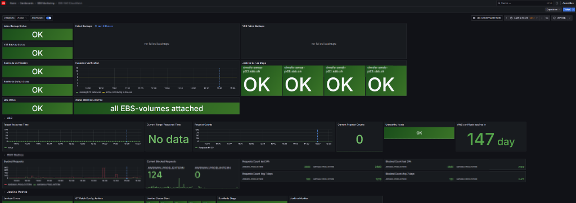Click the Blocked Requests panel title

13,162
